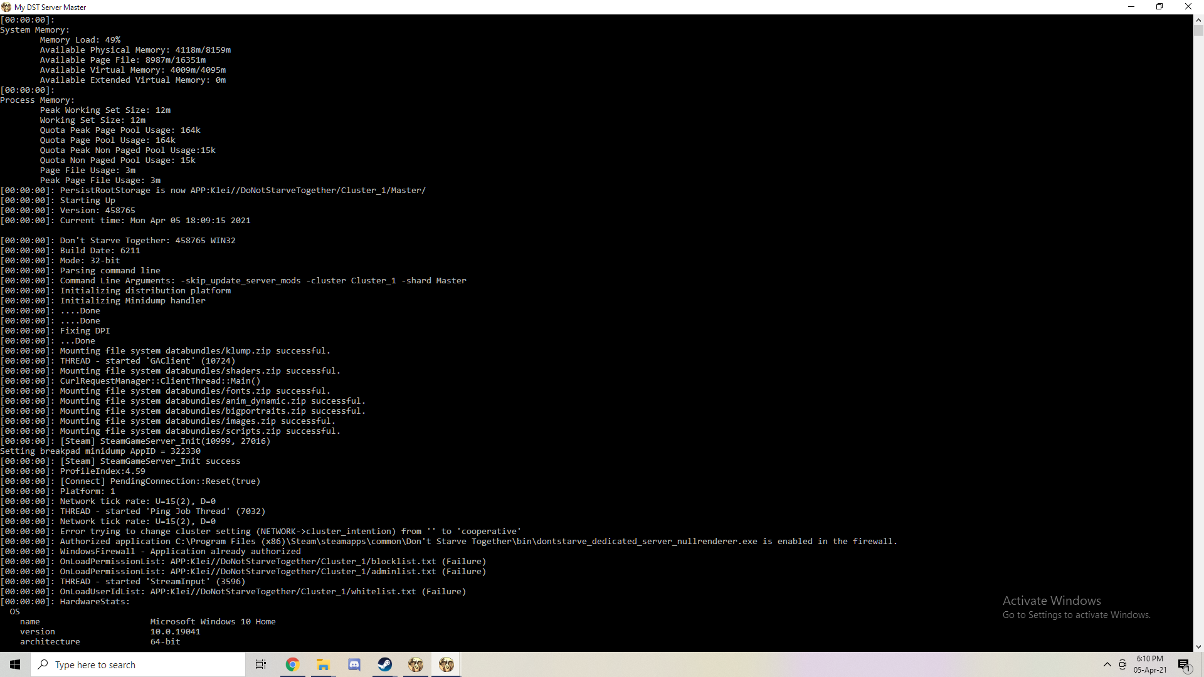
Task: Click the console scrollbar up arrow
Action: point(1198,20)
